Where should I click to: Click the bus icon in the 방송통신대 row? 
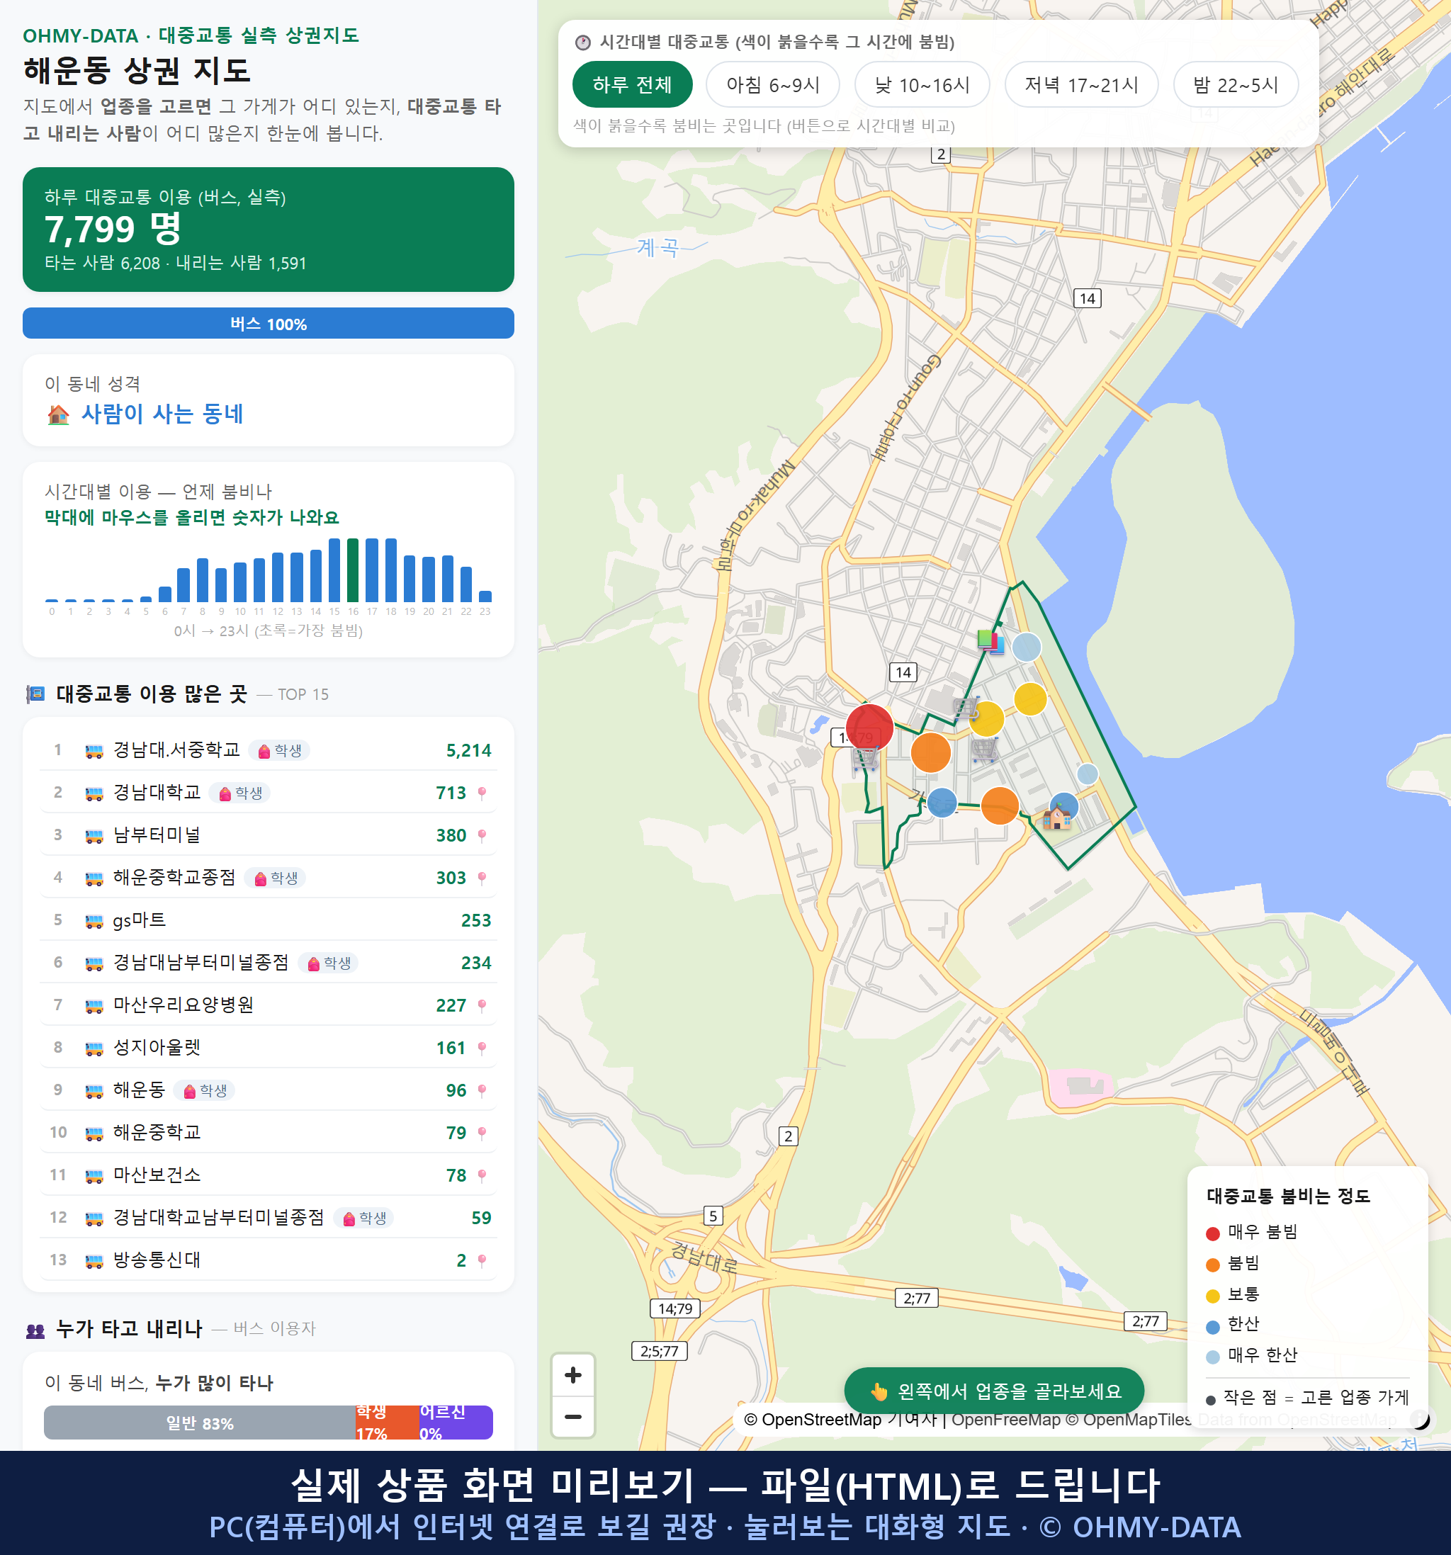(94, 1260)
